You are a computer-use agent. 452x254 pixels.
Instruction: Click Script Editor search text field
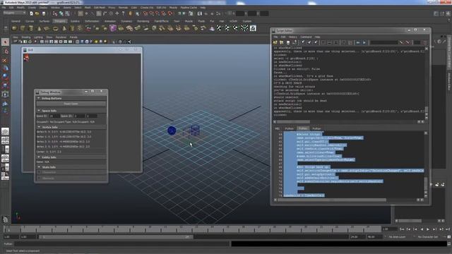[x=384, y=42]
